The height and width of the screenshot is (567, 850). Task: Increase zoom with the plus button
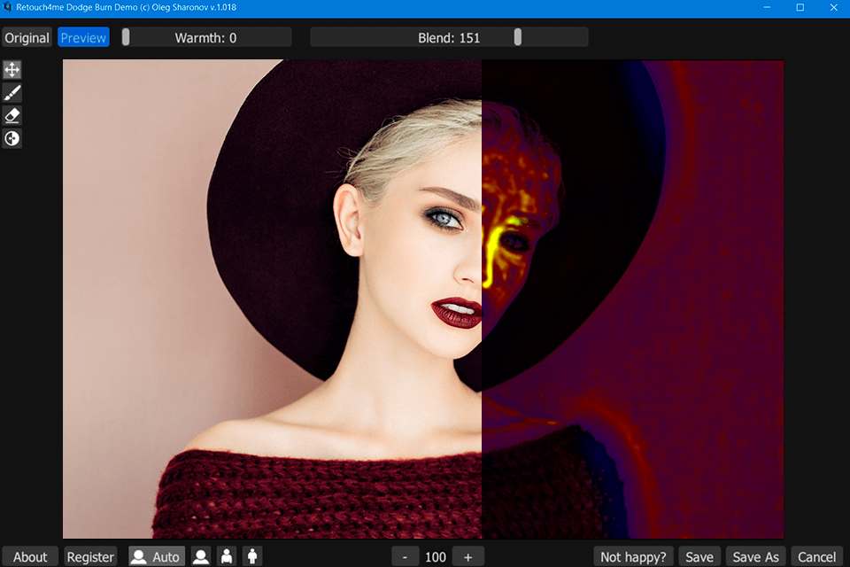(467, 557)
